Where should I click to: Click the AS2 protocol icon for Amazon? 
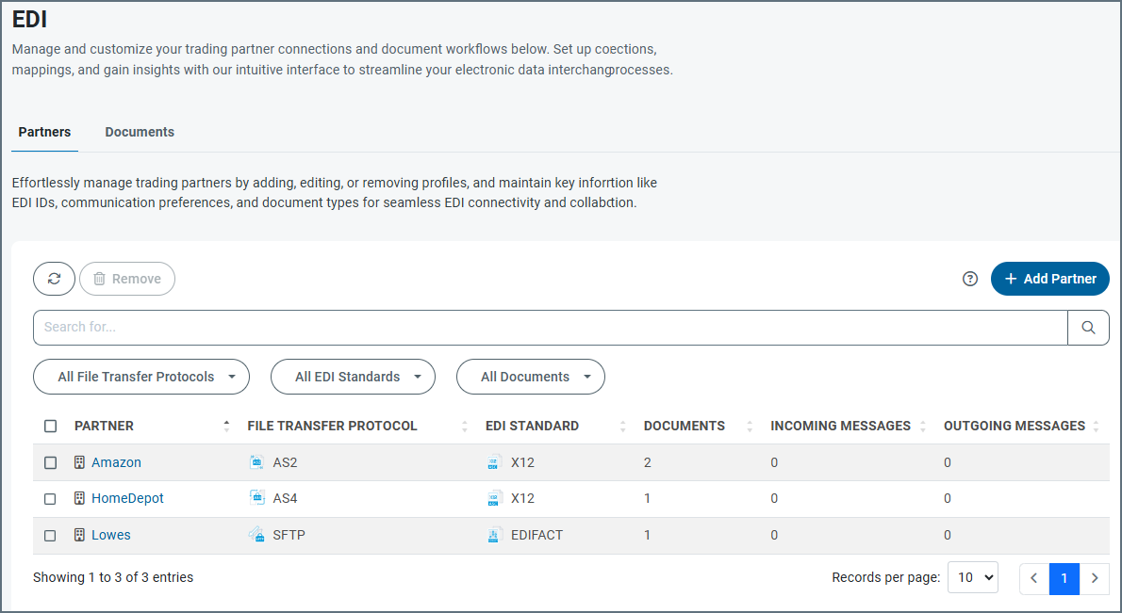pyautogui.click(x=256, y=462)
